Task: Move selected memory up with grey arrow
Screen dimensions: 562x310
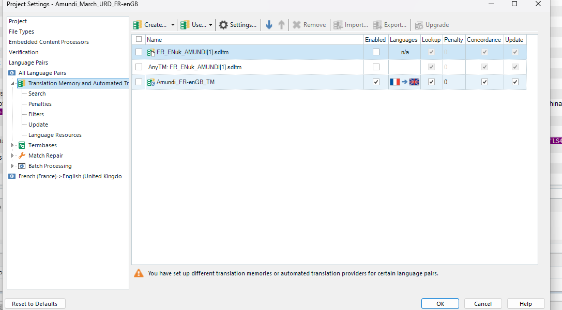Action: click(x=281, y=25)
